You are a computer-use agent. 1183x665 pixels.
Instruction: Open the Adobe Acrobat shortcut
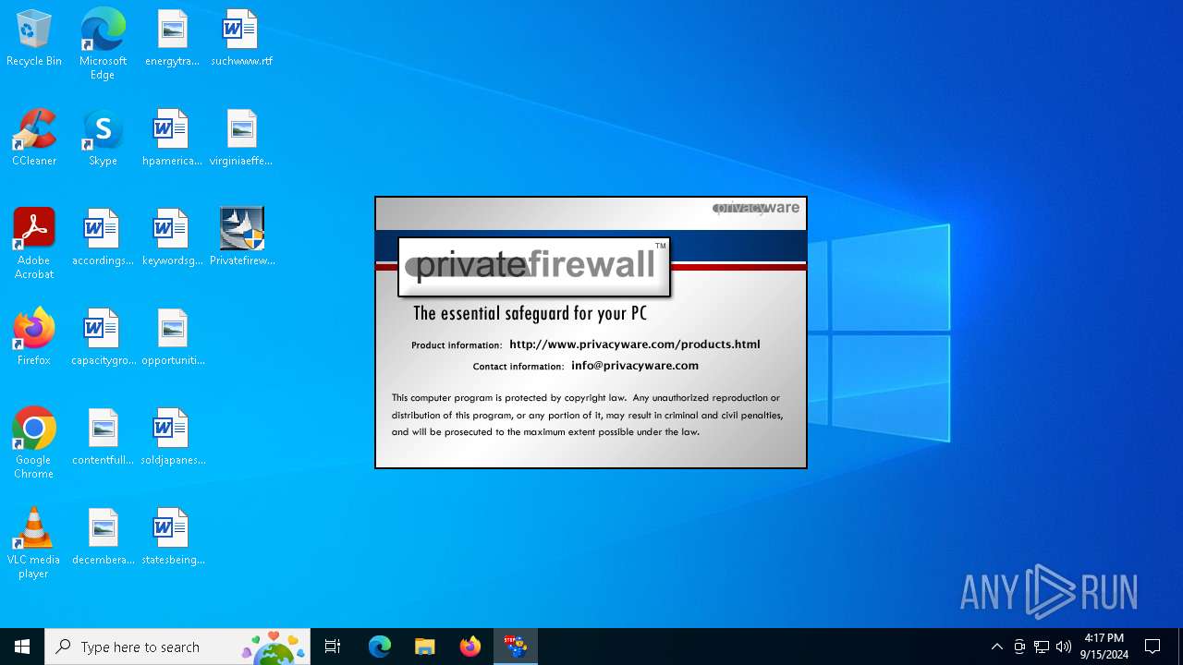[x=34, y=244]
